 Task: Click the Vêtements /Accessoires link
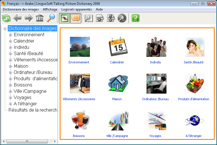[x=79, y=99]
